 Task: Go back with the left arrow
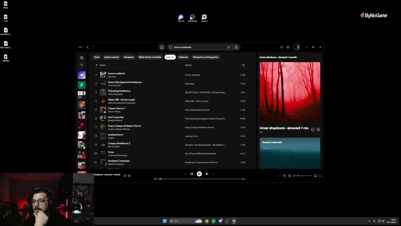coord(88,47)
